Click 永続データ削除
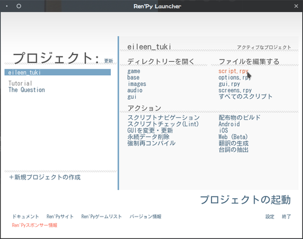Viewport: 303px width, 239px height. pyautogui.click(x=148, y=137)
